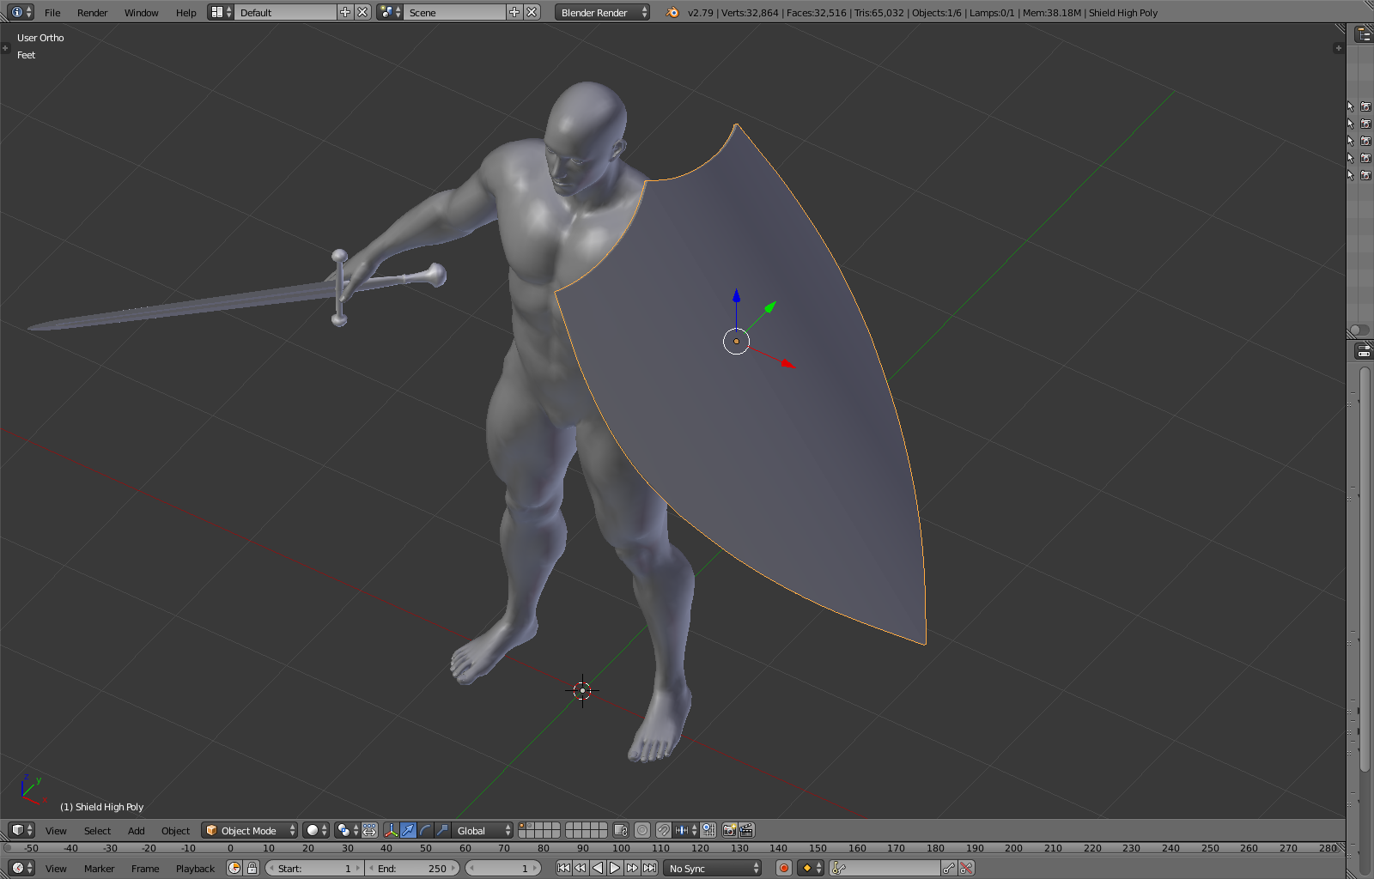Jump to the last frame
This screenshot has width=1374, height=879.
(x=649, y=868)
